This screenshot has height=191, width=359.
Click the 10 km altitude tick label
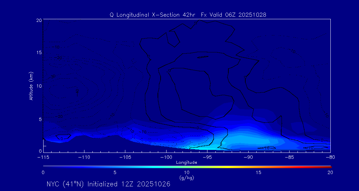(x=38, y=86)
